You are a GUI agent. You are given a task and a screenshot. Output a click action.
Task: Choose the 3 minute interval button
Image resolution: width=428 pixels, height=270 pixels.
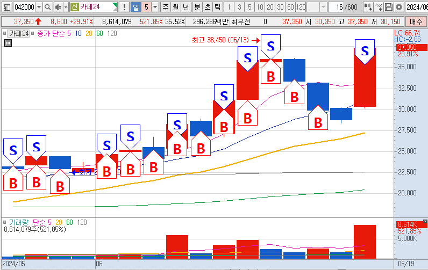(x=239, y=7)
